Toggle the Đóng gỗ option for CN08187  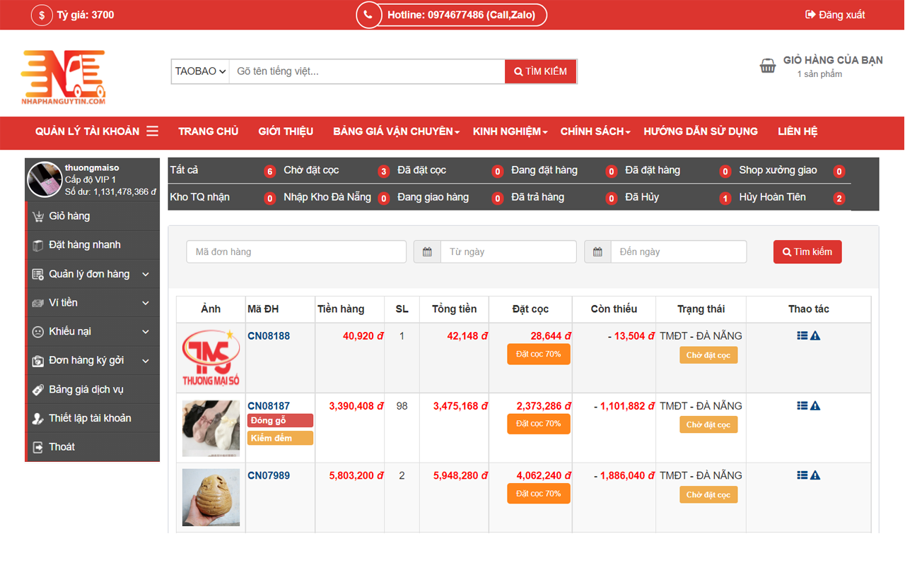(279, 420)
